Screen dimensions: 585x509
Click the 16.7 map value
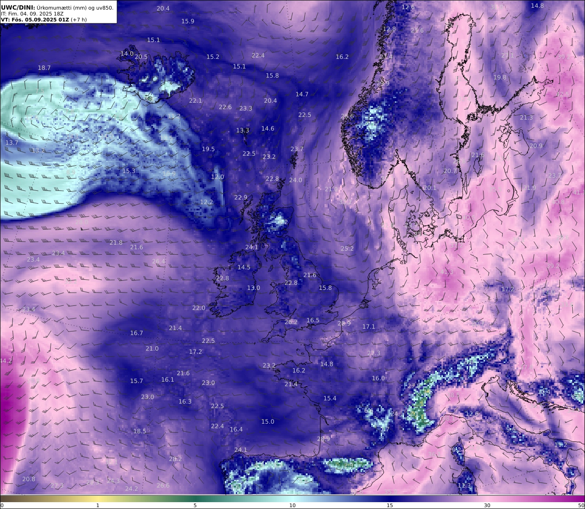(137, 333)
